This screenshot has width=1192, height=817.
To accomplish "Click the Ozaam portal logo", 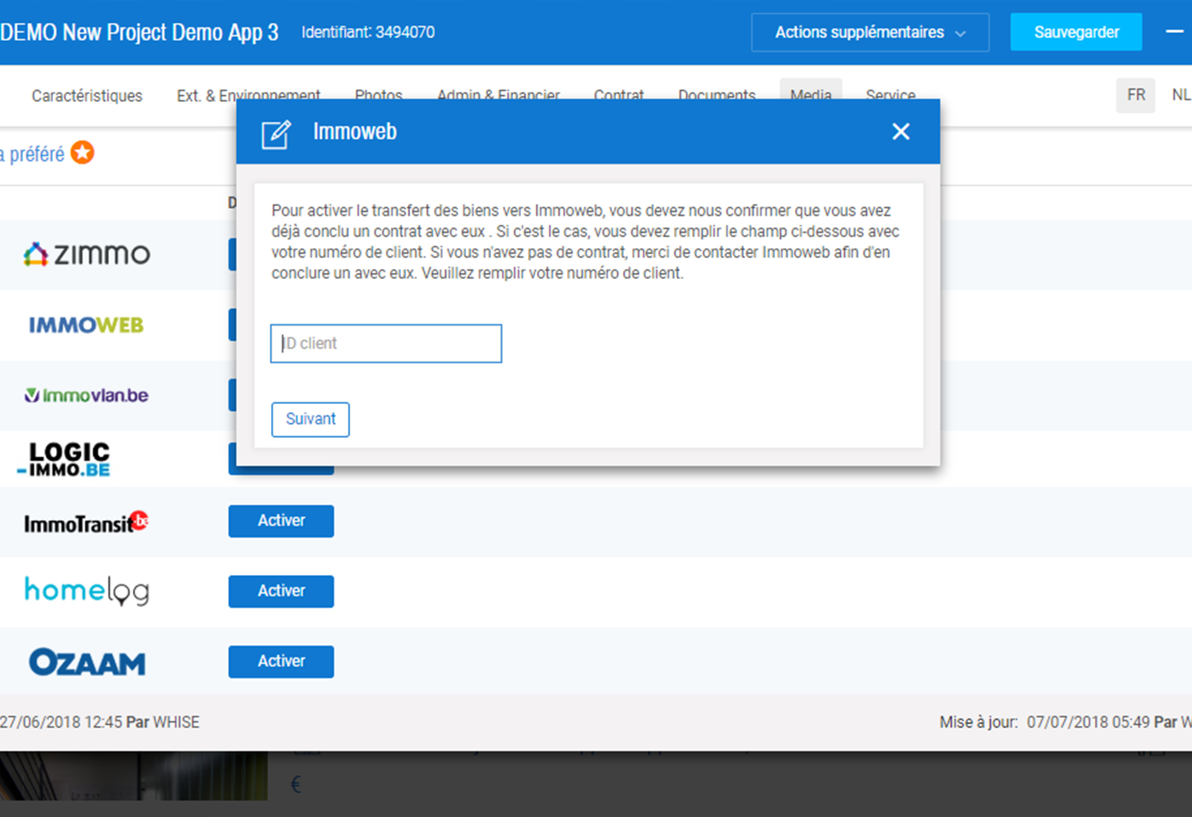I will tap(87, 662).
